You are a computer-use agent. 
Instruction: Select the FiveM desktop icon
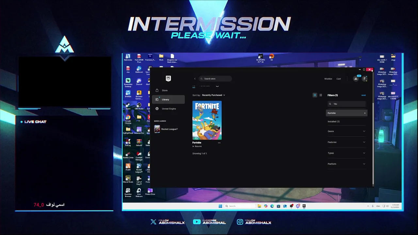tap(128, 167)
